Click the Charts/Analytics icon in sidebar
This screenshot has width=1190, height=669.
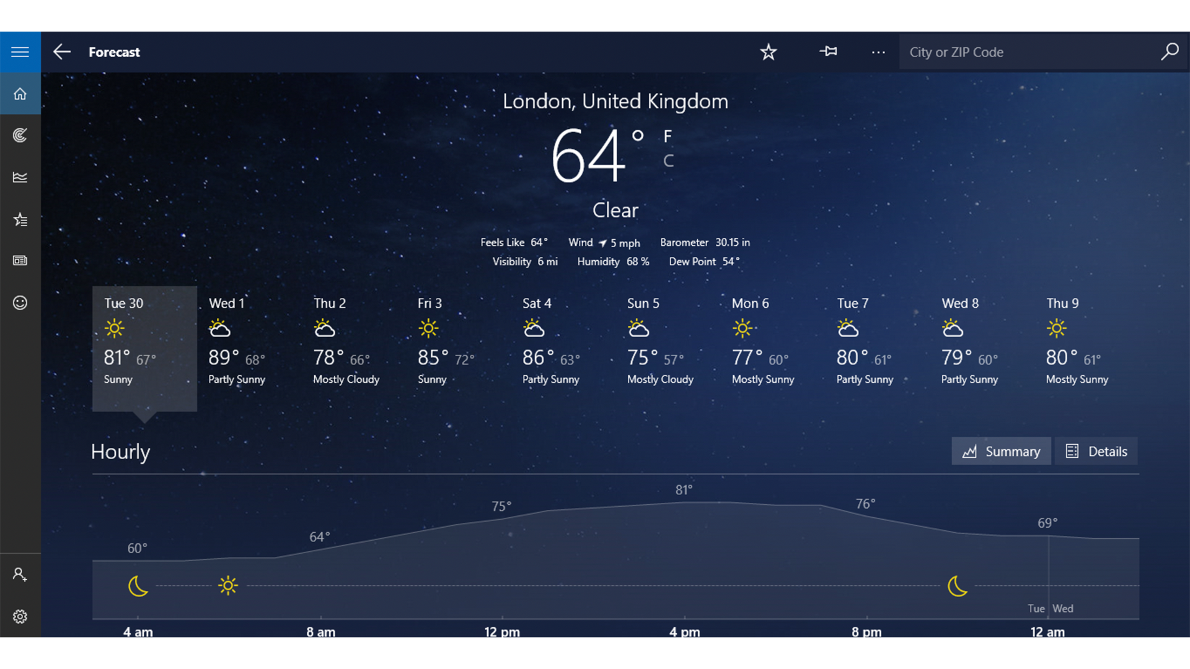click(x=20, y=177)
